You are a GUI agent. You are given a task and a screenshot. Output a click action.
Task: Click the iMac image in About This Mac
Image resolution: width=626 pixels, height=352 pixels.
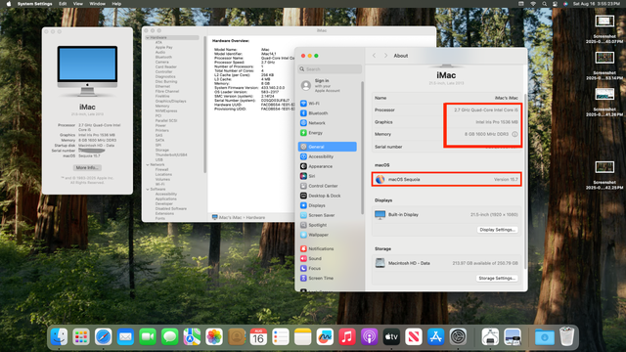pos(87,70)
